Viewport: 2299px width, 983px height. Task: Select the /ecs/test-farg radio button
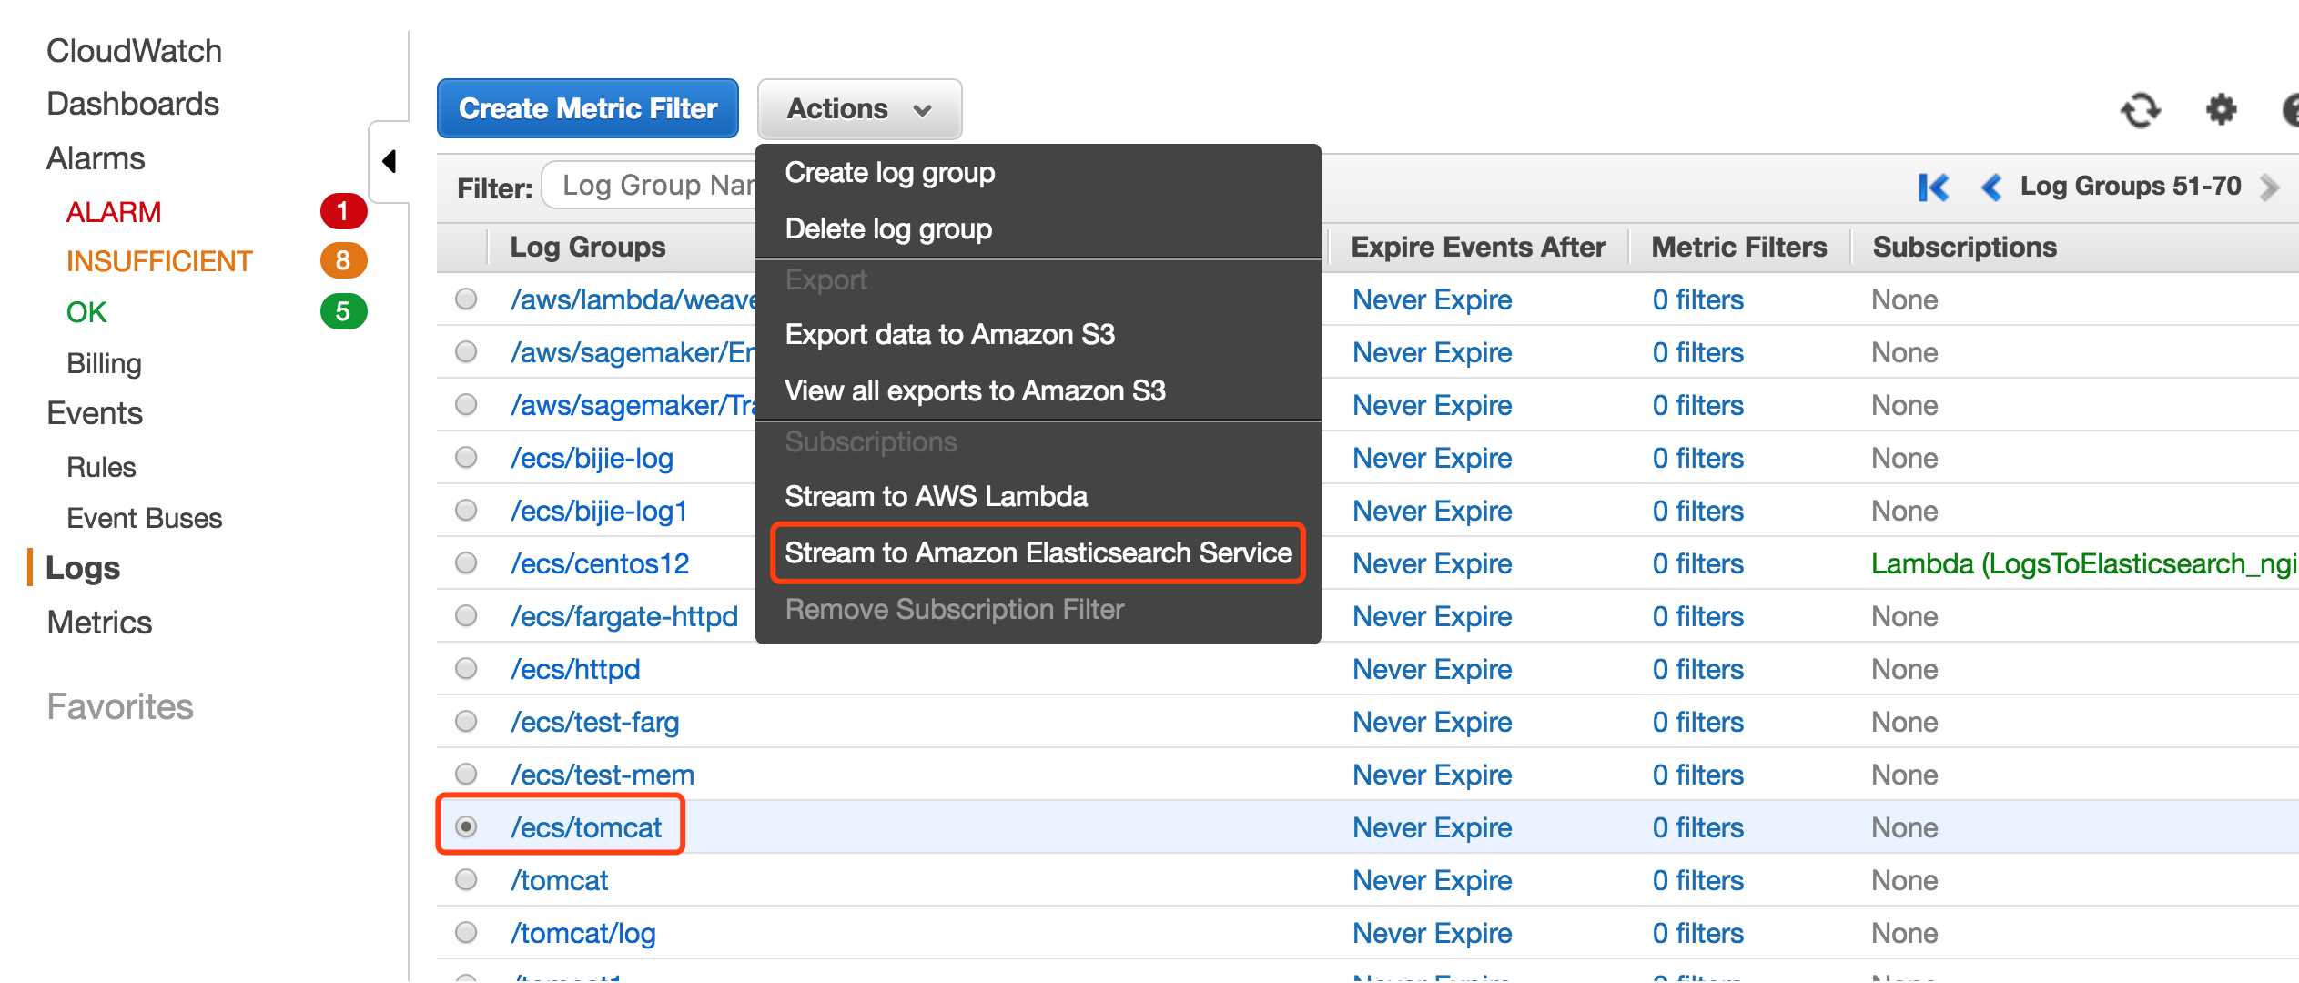466,722
